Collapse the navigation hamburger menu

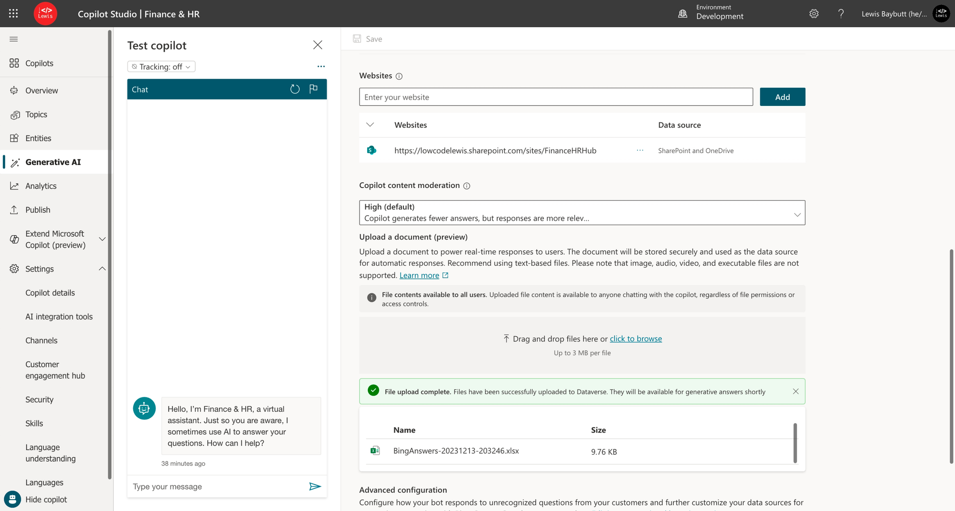pyautogui.click(x=14, y=39)
